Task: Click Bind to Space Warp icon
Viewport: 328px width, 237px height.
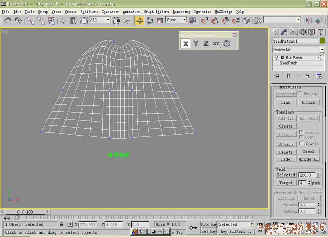Action: [x=51, y=21]
